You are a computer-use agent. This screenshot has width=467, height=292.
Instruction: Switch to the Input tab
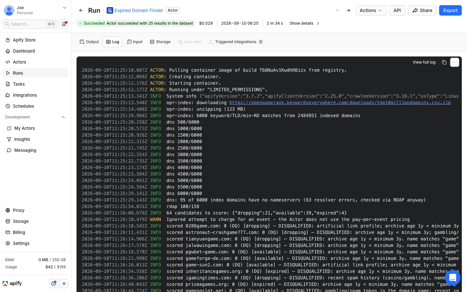[x=135, y=42]
